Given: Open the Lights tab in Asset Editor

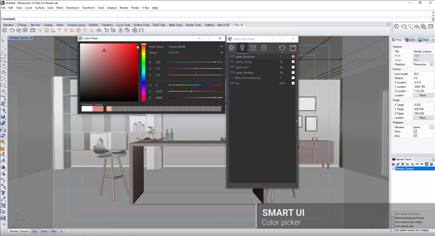Looking at the screenshot, I should [x=242, y=48].
